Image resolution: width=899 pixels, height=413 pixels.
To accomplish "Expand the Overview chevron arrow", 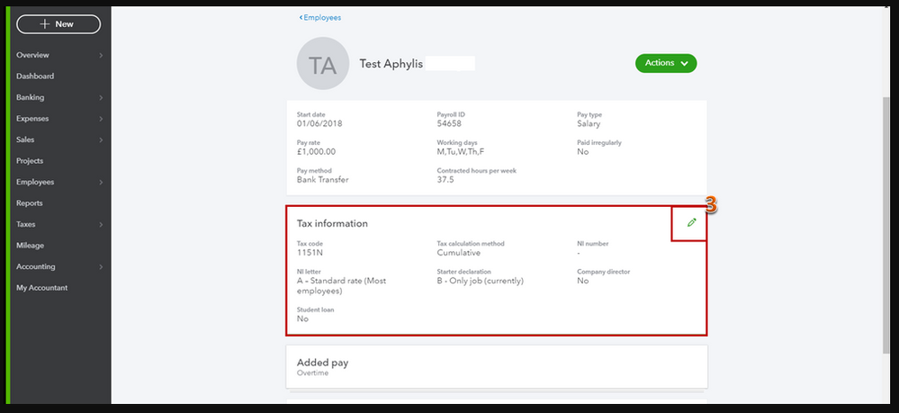I will coord(100,56).
